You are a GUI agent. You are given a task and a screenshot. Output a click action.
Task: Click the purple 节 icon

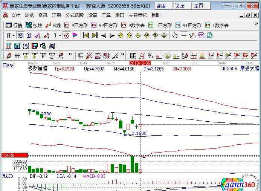pyautogui.click(x=201, y=35)
